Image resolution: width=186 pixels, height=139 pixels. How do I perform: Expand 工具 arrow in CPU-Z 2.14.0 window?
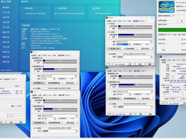(x=135, y=64)
